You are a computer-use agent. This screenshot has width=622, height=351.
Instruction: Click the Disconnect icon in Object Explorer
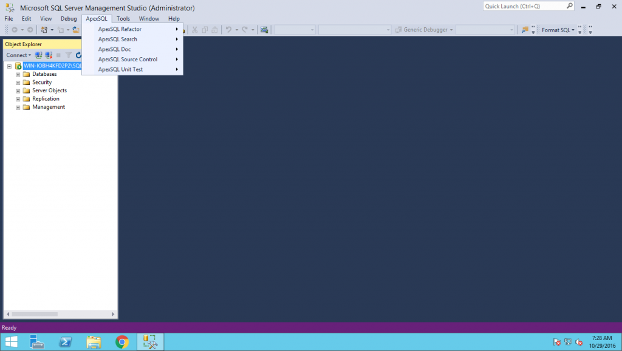click(49, 55)
